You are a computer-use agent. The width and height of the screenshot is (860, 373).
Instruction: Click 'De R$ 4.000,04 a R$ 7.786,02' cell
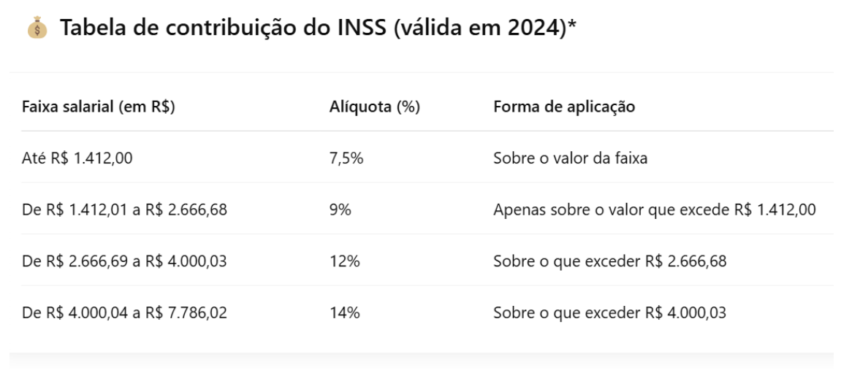pyautogui.click(x=124, y=312)
